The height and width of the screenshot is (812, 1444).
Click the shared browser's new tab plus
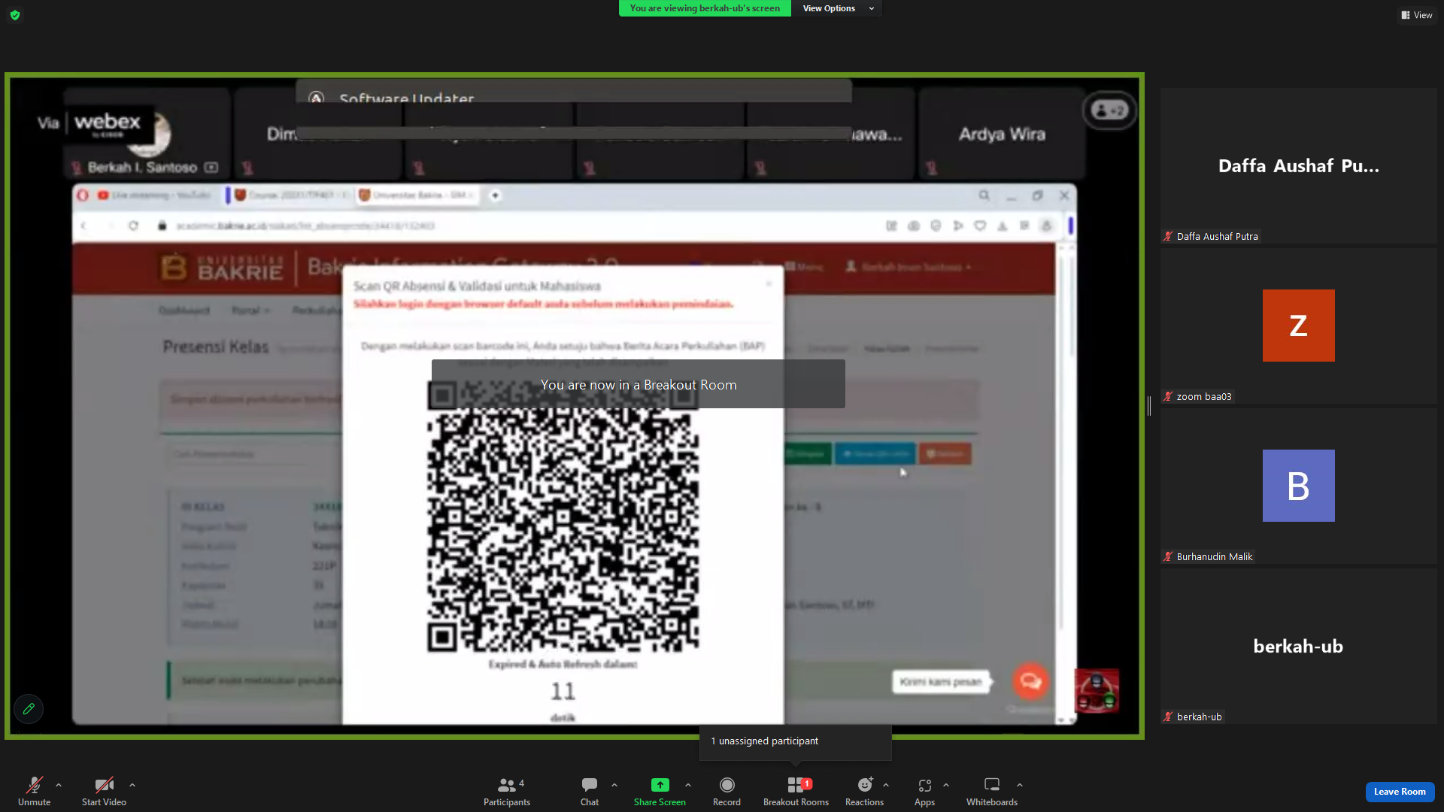point(495,195)
